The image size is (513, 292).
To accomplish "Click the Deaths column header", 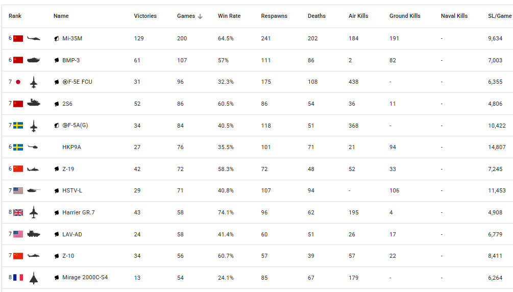I will click(316, 16).
